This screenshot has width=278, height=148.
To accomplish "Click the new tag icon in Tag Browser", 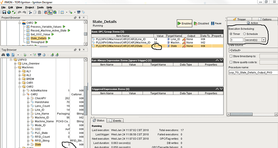I will click(x=25, y=55).
